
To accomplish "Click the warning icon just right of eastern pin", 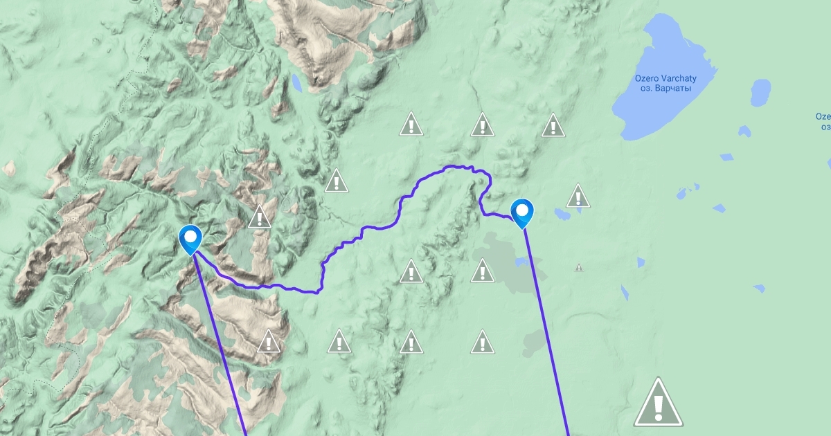I will point(578,196).
